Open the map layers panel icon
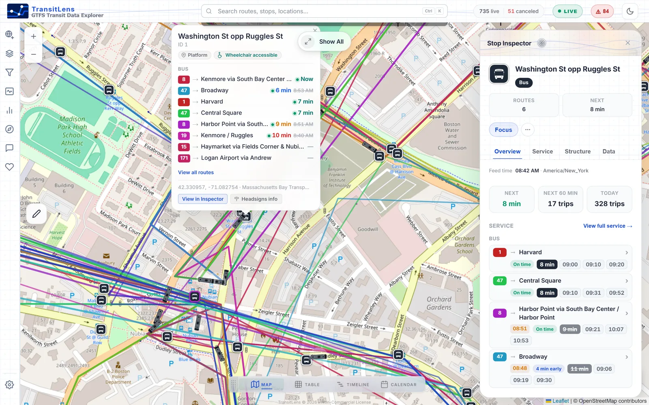Viewport: 649px width, 405px height. pos(9,53)
